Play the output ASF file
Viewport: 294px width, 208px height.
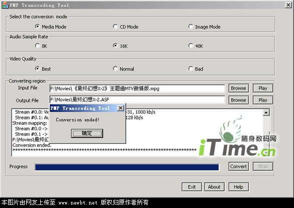263,100
